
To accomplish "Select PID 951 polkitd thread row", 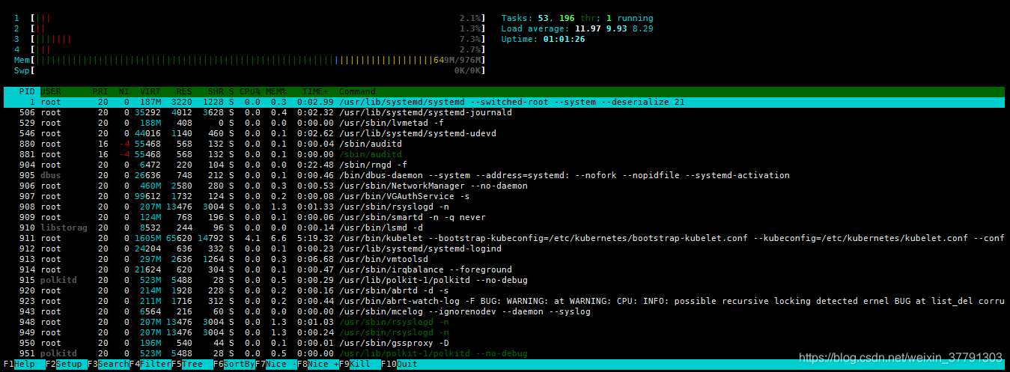I will [505, 353].
